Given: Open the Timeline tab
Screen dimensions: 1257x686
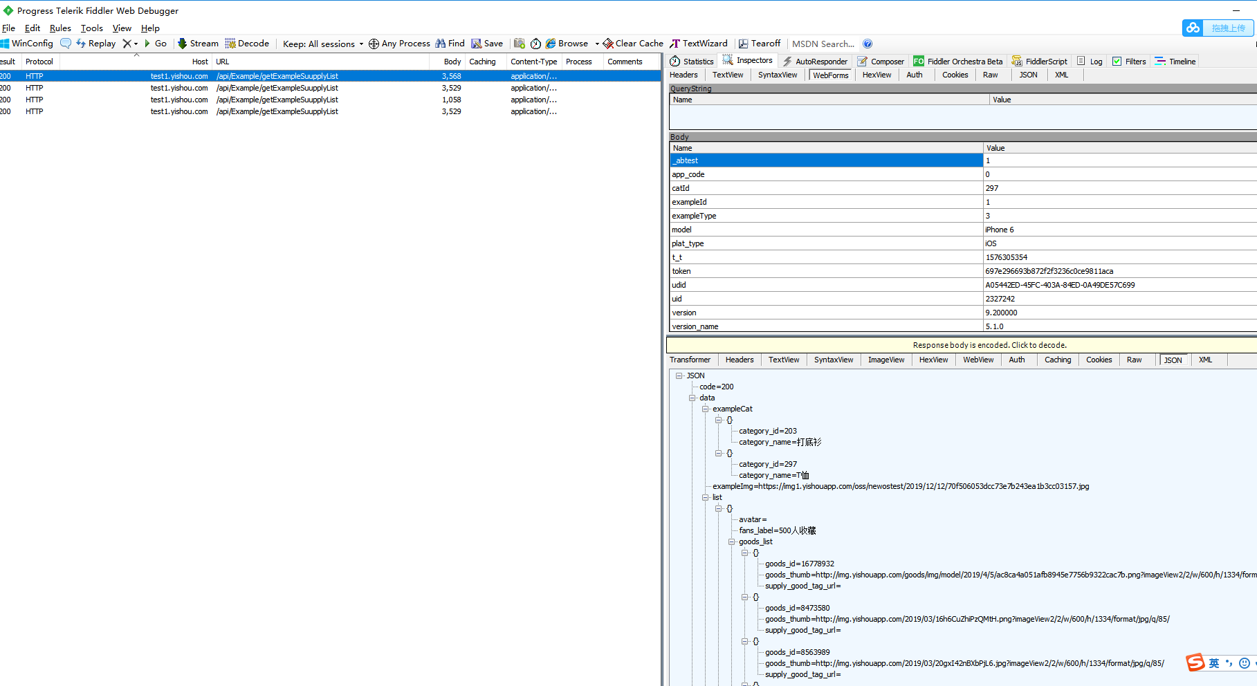Looking at the screenshot, I should [x=1175, y=62].
